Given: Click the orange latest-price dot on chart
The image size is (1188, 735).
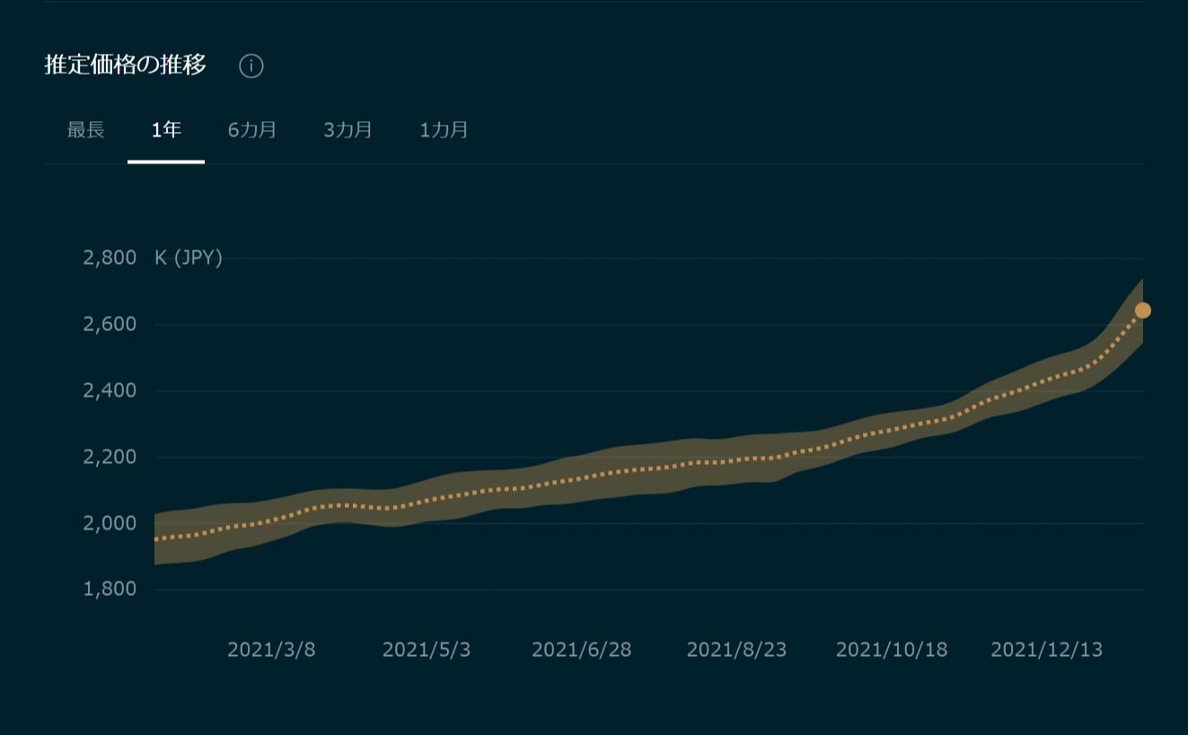Looking at the screenshot, I should point(1142,311).
